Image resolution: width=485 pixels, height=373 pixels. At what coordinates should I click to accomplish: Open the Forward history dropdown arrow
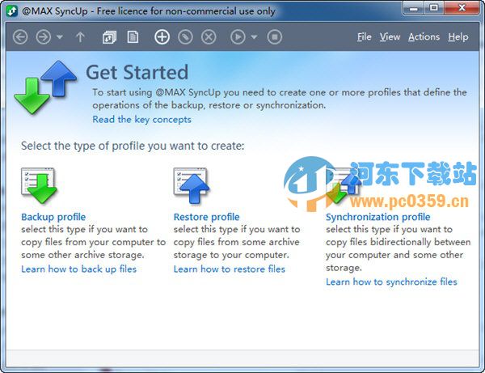point(60,37)
